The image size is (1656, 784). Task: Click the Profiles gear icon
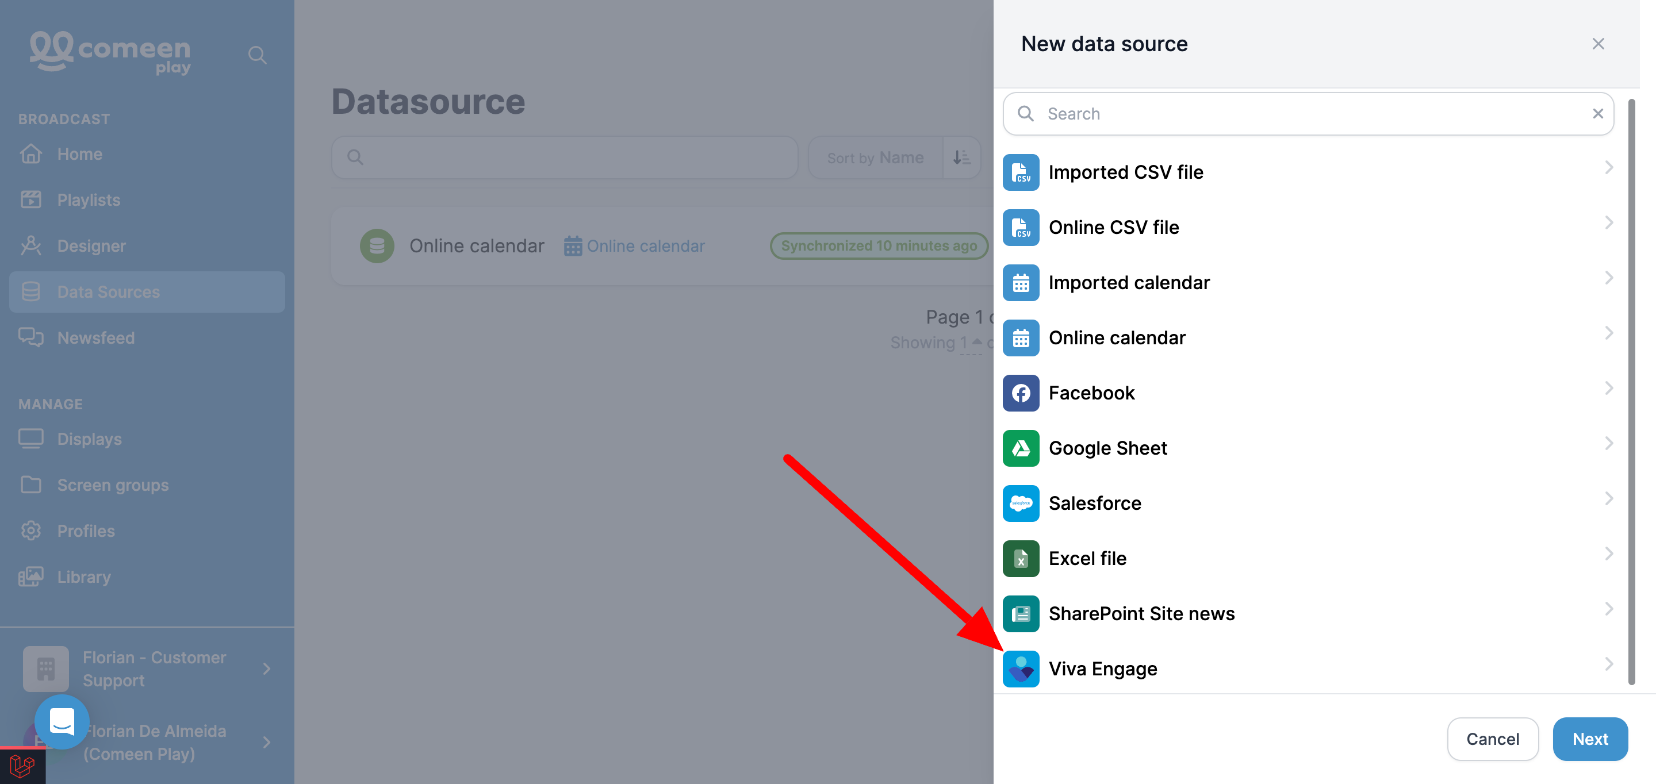point(31,531)
